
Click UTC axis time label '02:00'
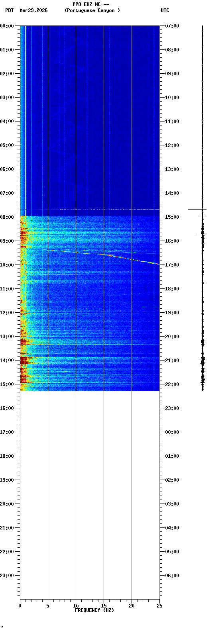click(172, 480)
